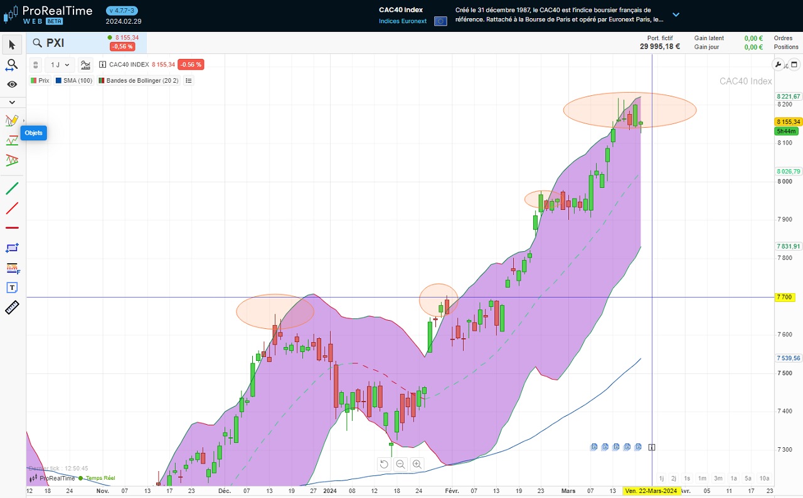Reset chart zoom with circular arrow

pos(384,464)
